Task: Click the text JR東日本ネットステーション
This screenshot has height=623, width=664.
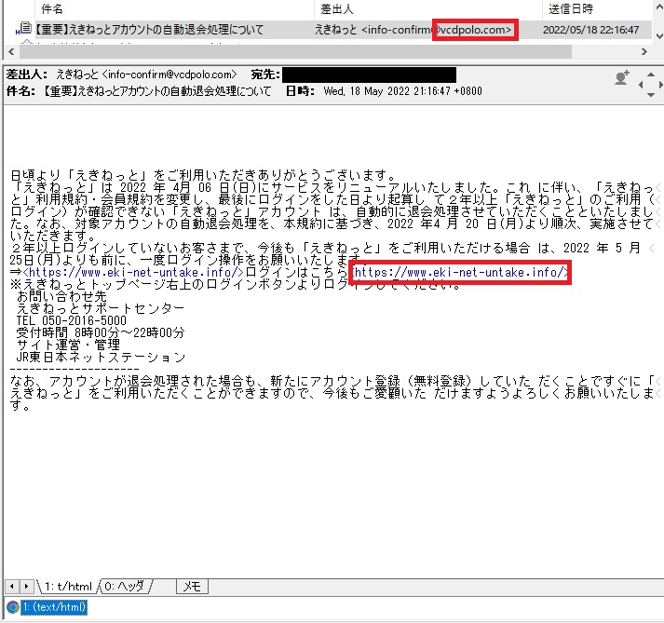Action: (x=101, y=357)
